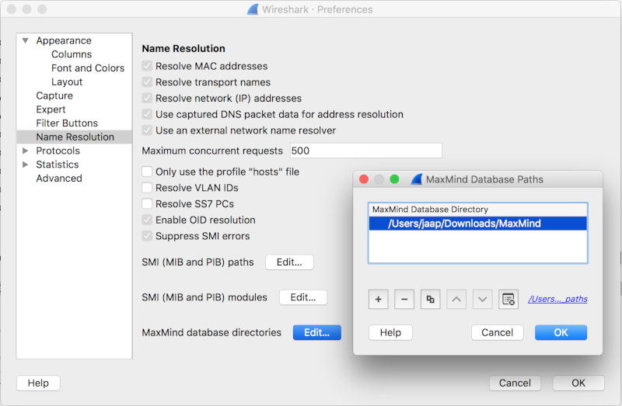Move the selected path entry down
Screen dimensions: 622x406
(x=482, y=299)
